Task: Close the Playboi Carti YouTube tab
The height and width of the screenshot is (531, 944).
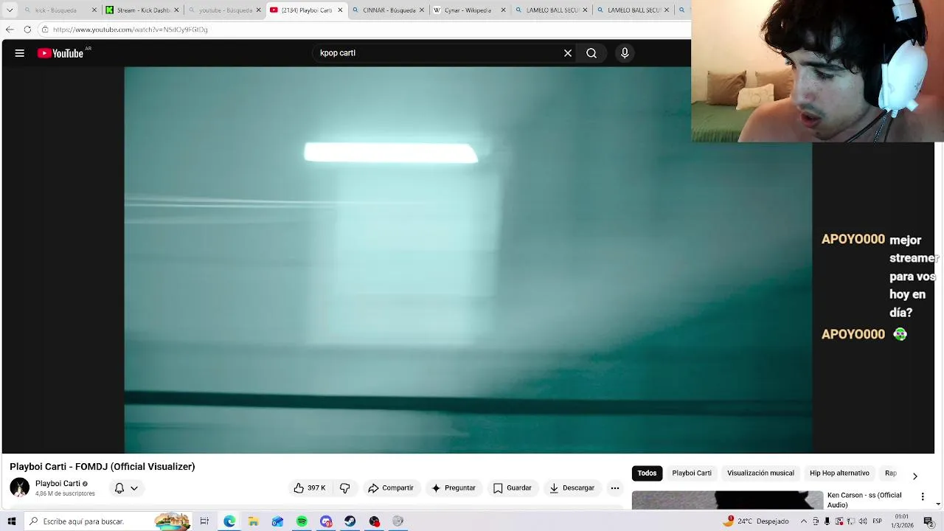Action: click(340, 10)
